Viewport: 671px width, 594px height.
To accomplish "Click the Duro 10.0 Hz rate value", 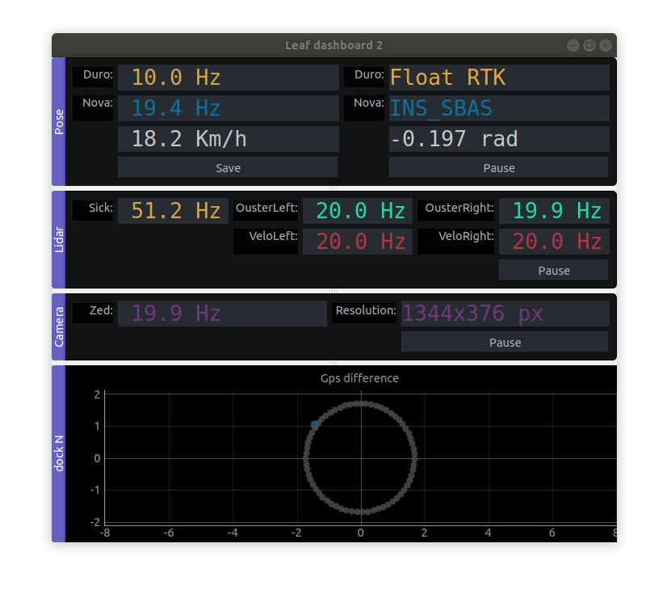I will (x=228, y=78).
